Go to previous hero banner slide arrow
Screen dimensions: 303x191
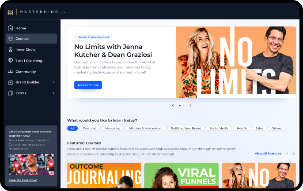tap(173, 105)
